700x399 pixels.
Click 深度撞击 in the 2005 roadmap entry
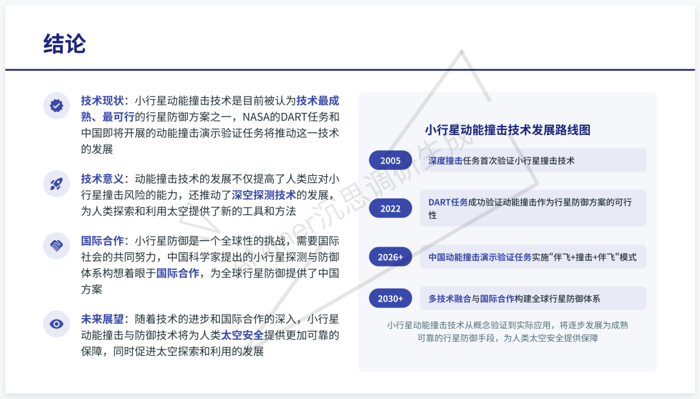[x=445, y=160]
